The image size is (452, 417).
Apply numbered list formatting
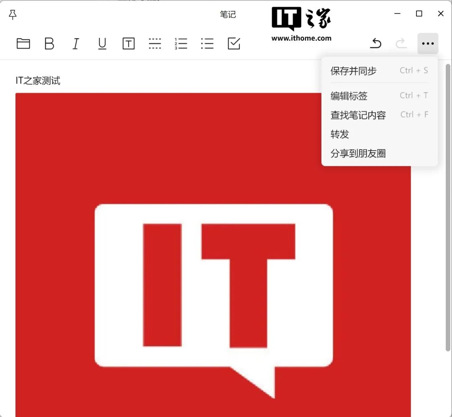[x=181, y=44]
